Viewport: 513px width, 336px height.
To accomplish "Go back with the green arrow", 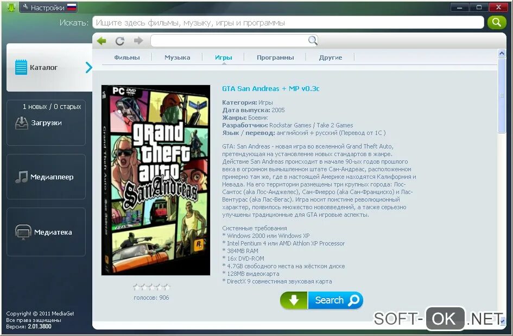I will pos(102,41).
